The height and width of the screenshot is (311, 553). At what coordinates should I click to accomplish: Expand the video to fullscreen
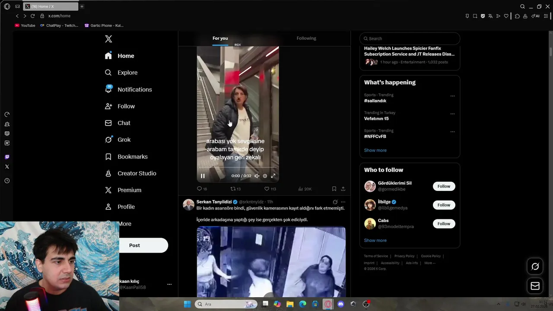tap(273, 176)
